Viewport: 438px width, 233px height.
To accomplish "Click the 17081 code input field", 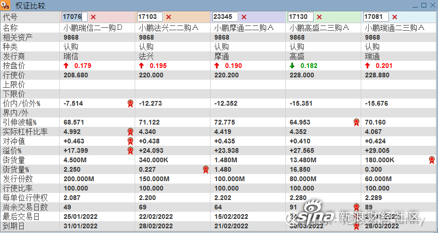I will [376, 17].
